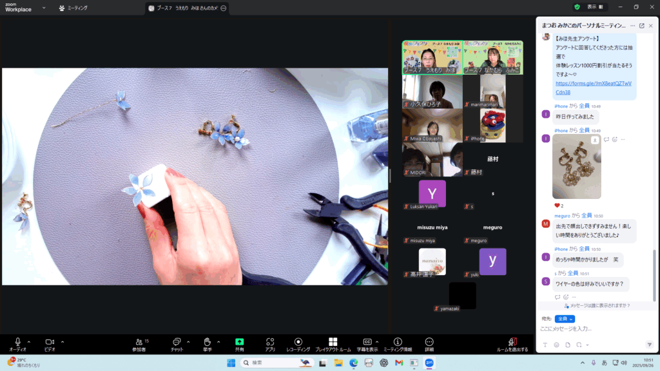Screen dimensions: 660x371
Task: Open ブレイクアウトルーム breakout rooms
Action: (333, 344)
